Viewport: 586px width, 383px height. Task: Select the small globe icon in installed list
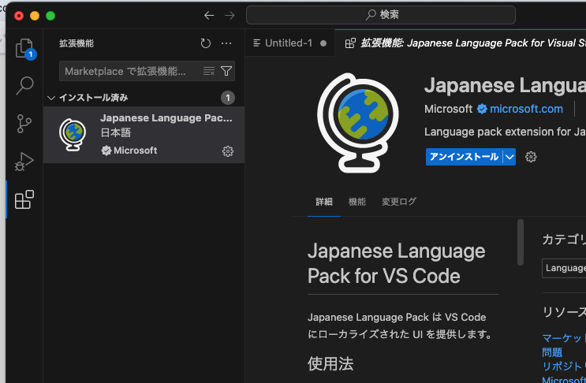73,135
